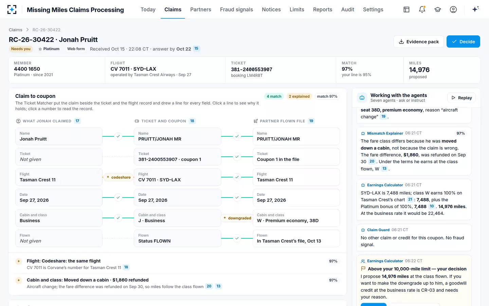Click the downgraded connector badge
489x306 pixels.
click(237, 218)
